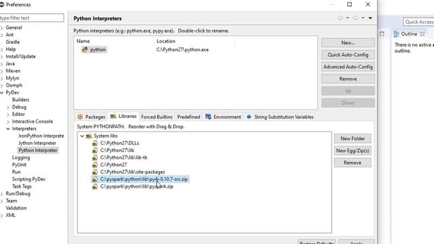
Task: Collapse the Interpreters node
Action: pos(8,129)
